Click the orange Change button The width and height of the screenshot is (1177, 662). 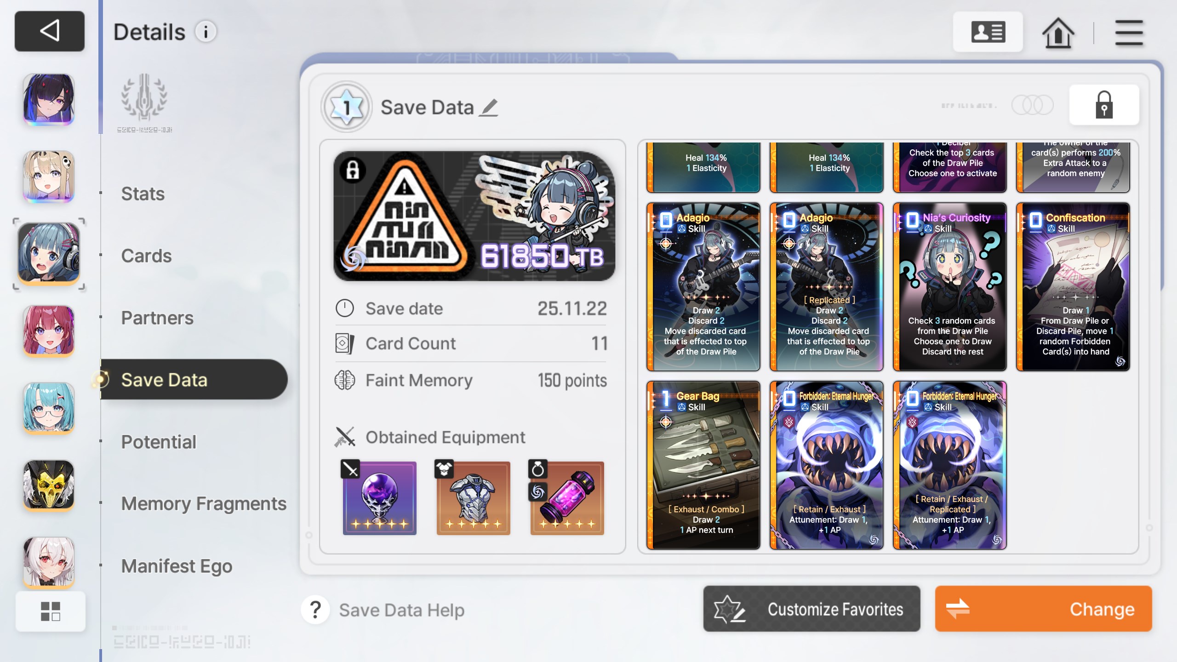coord(1043,609)
